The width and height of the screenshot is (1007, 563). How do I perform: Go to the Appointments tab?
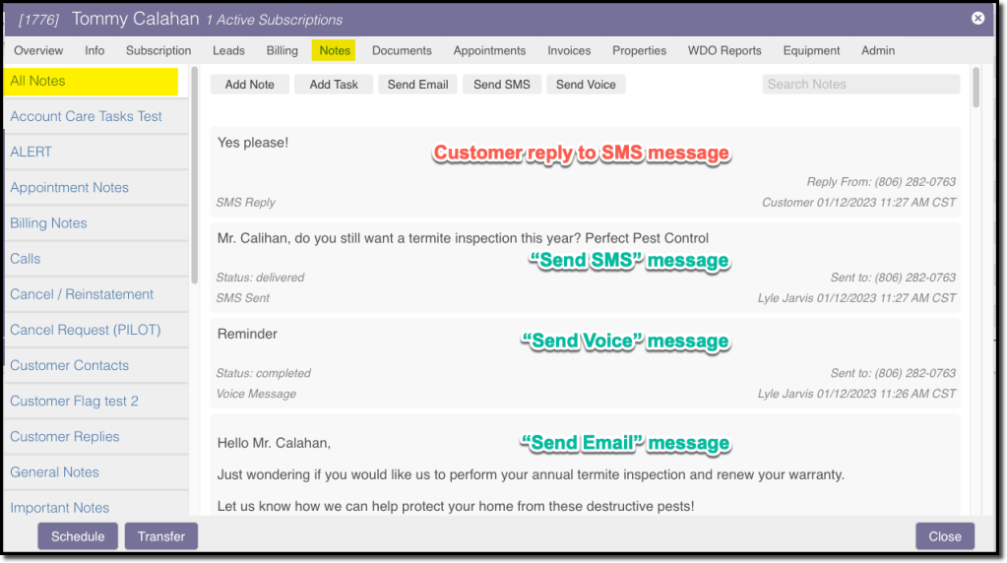tap(489, 50)
